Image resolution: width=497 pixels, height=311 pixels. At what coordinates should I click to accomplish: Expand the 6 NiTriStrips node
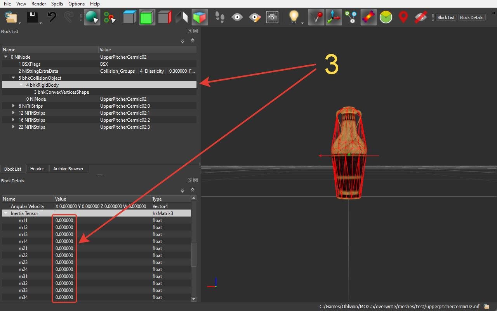14,106
